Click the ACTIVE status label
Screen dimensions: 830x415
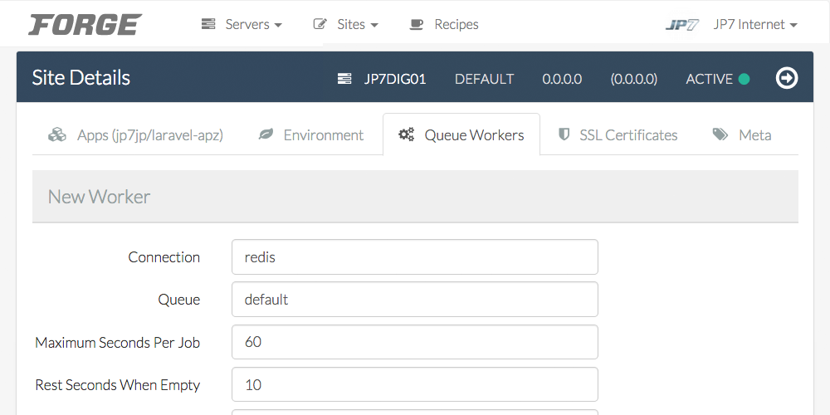point(710,79)
